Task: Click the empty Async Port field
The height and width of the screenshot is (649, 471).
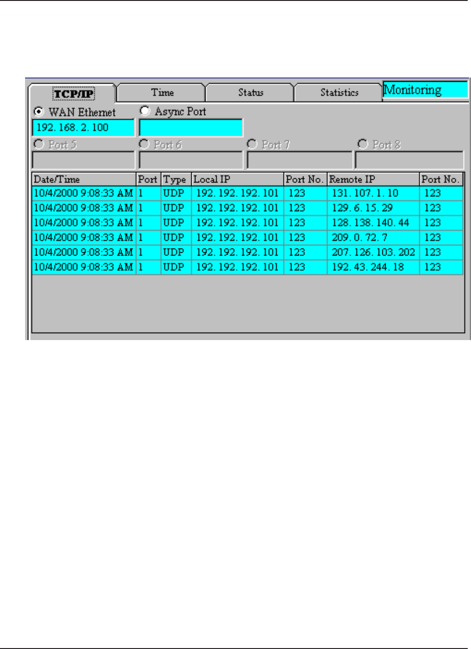Action: (x=191, y=128)
